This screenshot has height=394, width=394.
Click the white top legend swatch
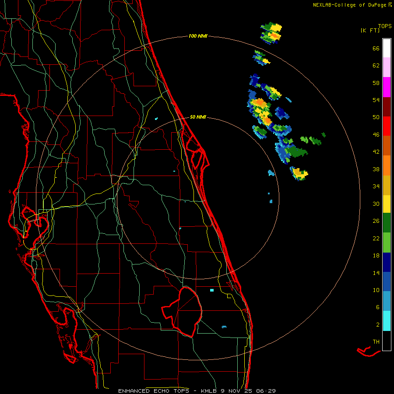[387, 48]
